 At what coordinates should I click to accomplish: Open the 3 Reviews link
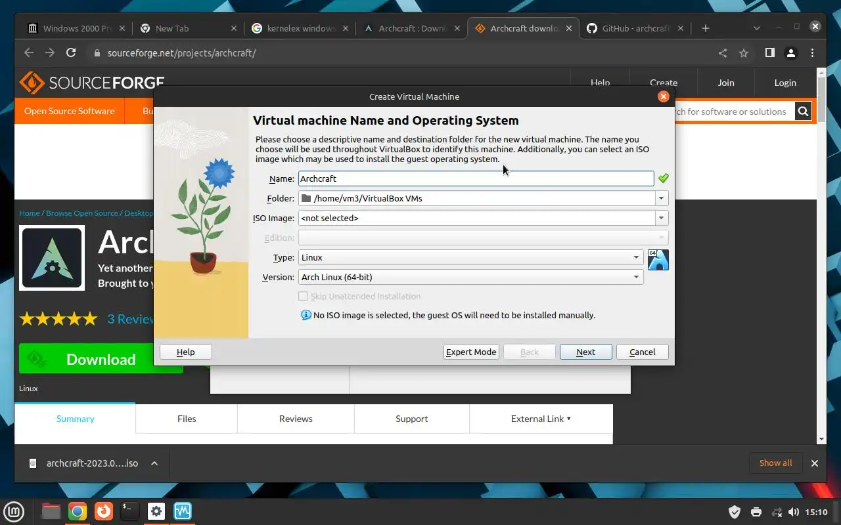coord(130,320)
